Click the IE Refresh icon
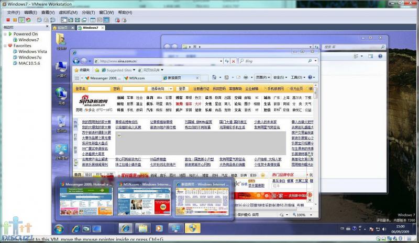419x243 pixels. click(227, 61)
